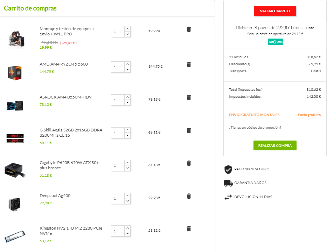Viewport: 327px width, 252px height.
Task: Decrease G.Skill Aegis RAM quantity
Action: (x=128, y=136)
